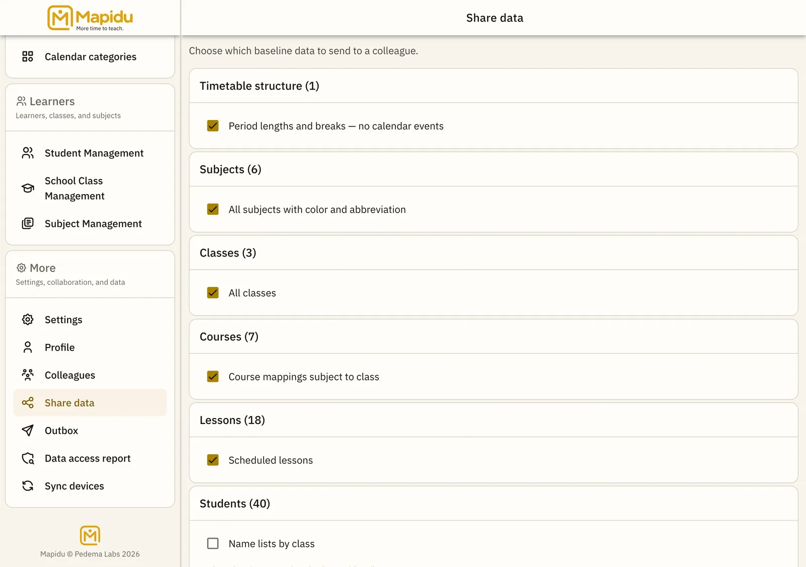Click the Subject Management document icon
806x567 pixels.
(28, 223)
